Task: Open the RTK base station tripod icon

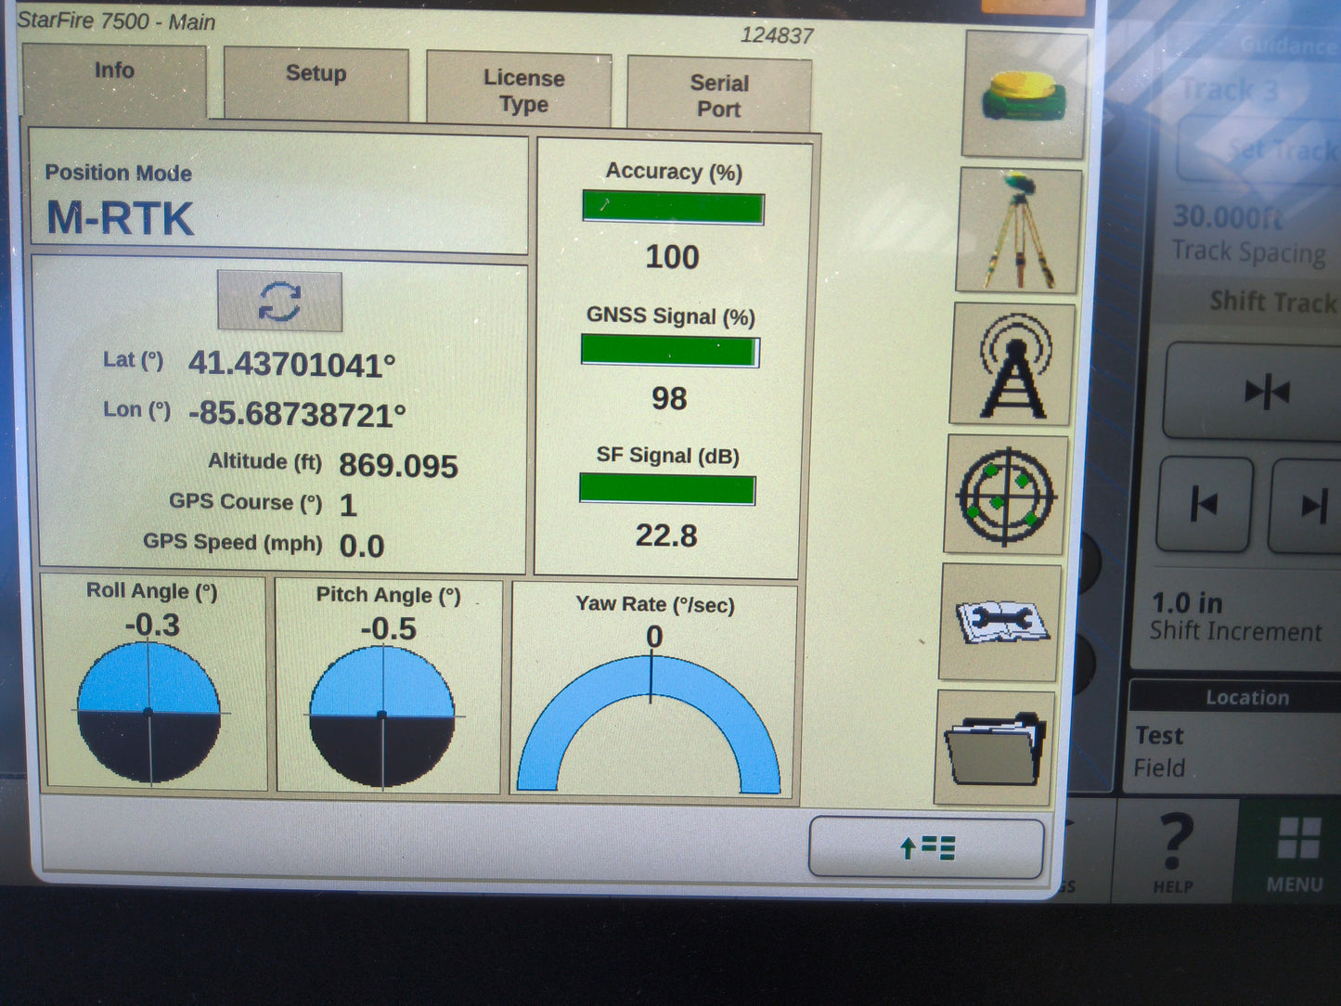Action: click(1017, 231)
